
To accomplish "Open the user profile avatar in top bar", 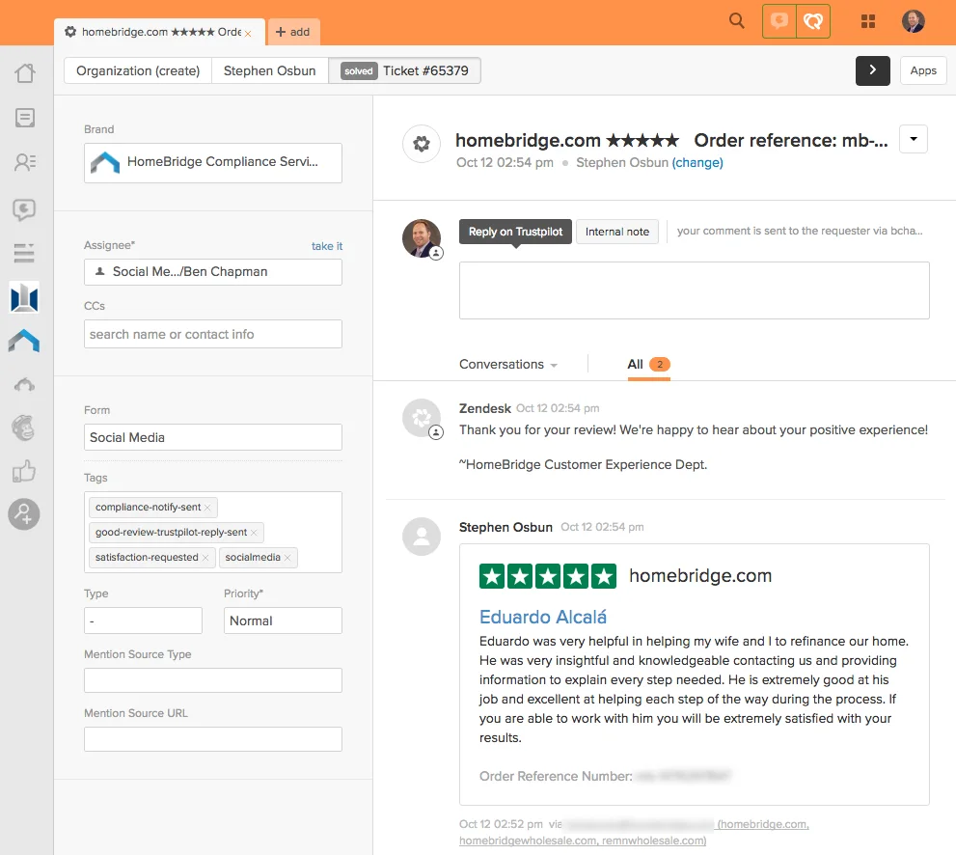I will click(x=914, y=21).
